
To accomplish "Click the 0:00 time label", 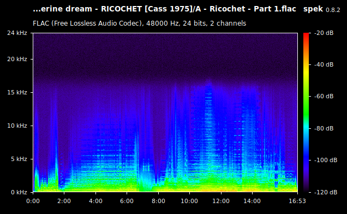I will pos(33,201).
